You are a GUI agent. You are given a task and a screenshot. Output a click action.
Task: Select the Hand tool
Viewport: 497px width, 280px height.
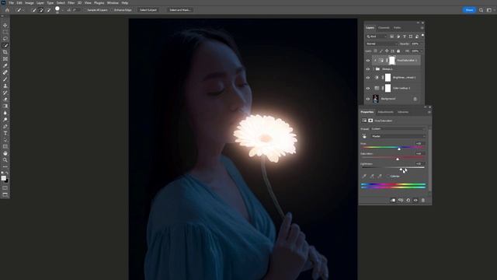[5, 153]
